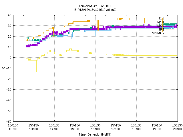Click the y-axis value -10
The image size is (183, 137).
(9, 68)
